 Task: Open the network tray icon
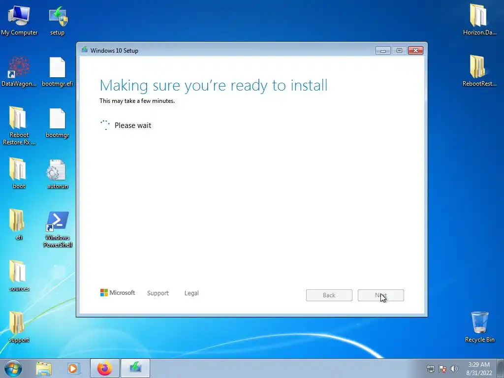[430, 369]
